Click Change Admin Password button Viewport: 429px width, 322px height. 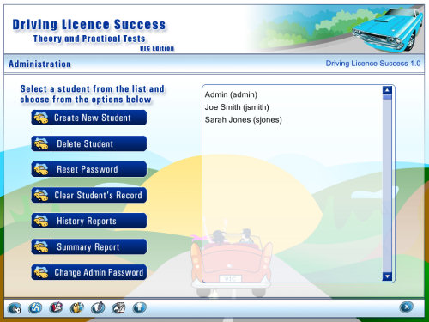coord(89,272)
